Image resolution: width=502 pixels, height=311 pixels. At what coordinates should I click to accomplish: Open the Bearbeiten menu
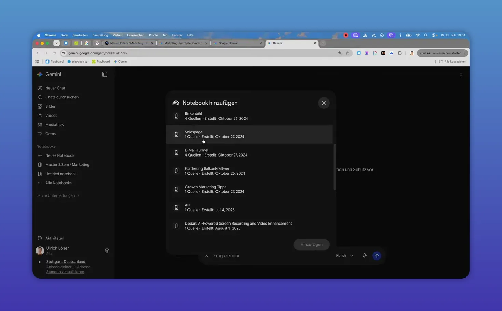(x=80, y=35)
